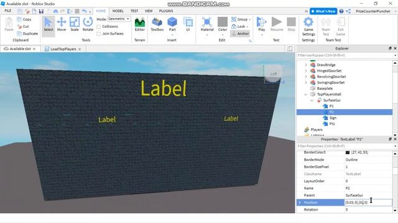Expand the RevolvingDoorSet tree node
Screen dimensions: 398x223
click(x=306, y=77)
